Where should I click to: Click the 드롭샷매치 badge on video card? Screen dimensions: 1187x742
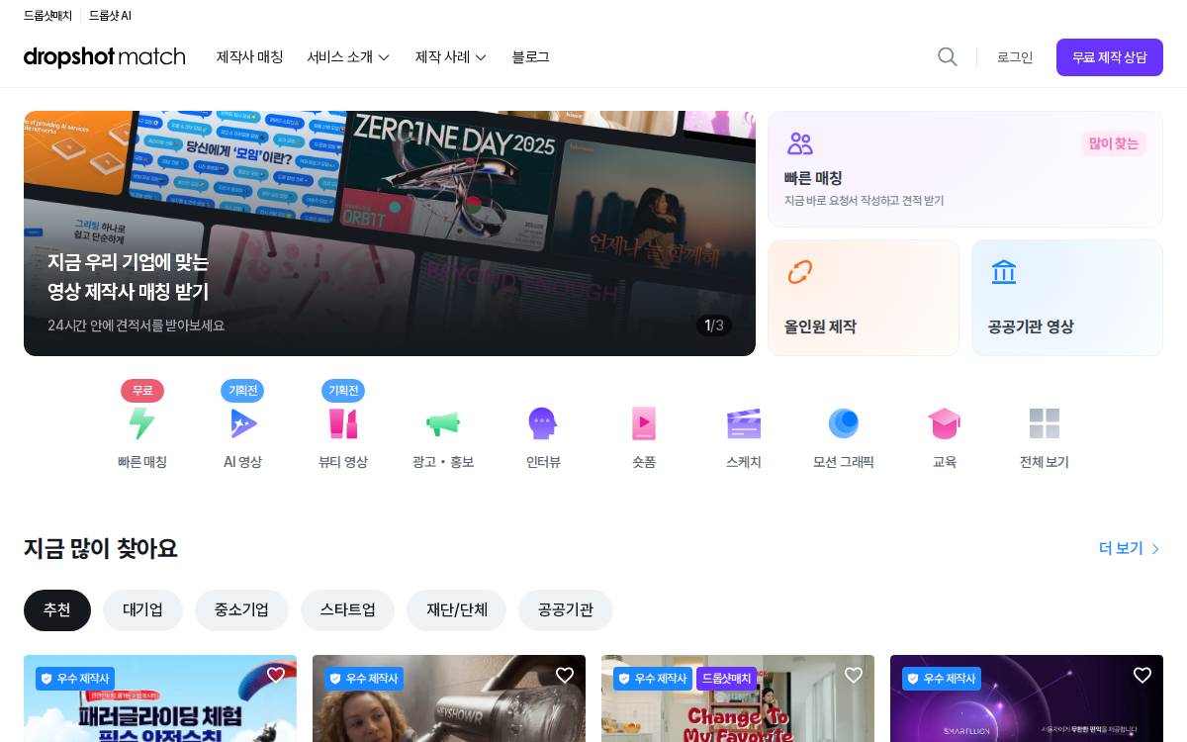pos(727,679)
